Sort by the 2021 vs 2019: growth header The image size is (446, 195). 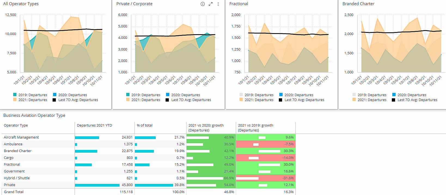click(x=255, y=128)
